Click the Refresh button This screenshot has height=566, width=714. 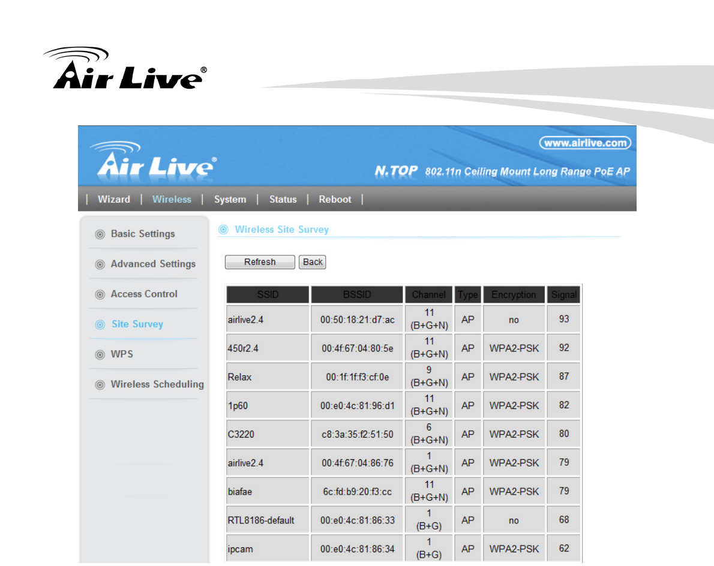click(260, 262)
